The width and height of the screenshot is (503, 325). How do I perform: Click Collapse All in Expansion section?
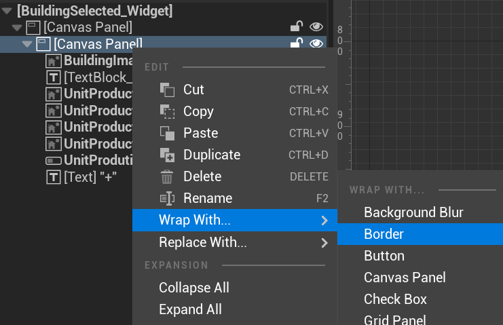(194, 288)
